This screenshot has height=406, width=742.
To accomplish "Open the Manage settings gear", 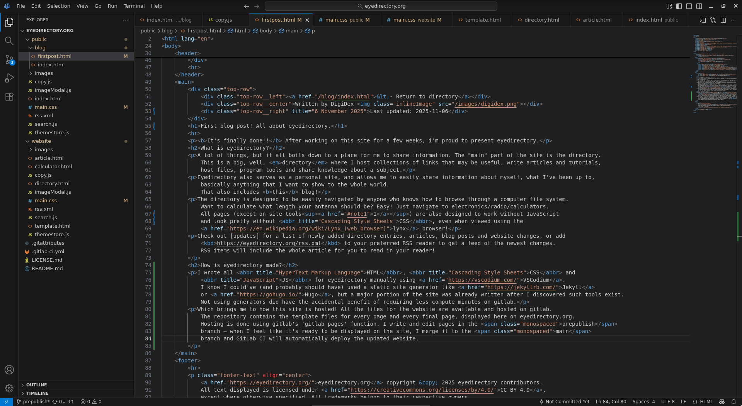I will coord(9,388).
